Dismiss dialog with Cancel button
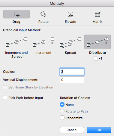The height and width of the screenshot is (136, 114). click(x=72, y=130)
